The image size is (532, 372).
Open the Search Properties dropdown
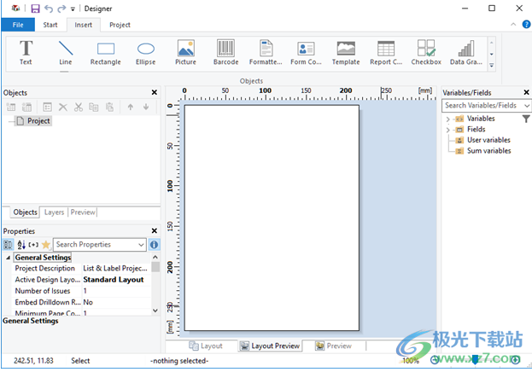[x=143, y=245]
